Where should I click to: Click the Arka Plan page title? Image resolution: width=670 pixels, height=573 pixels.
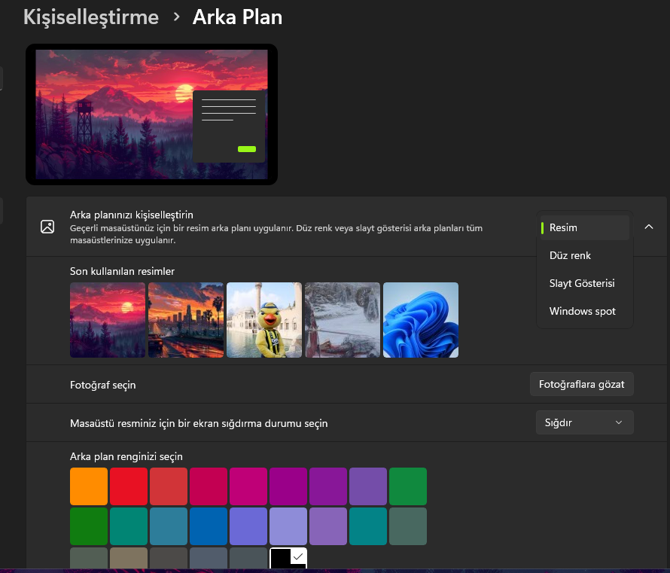click(x=237, y=17)
